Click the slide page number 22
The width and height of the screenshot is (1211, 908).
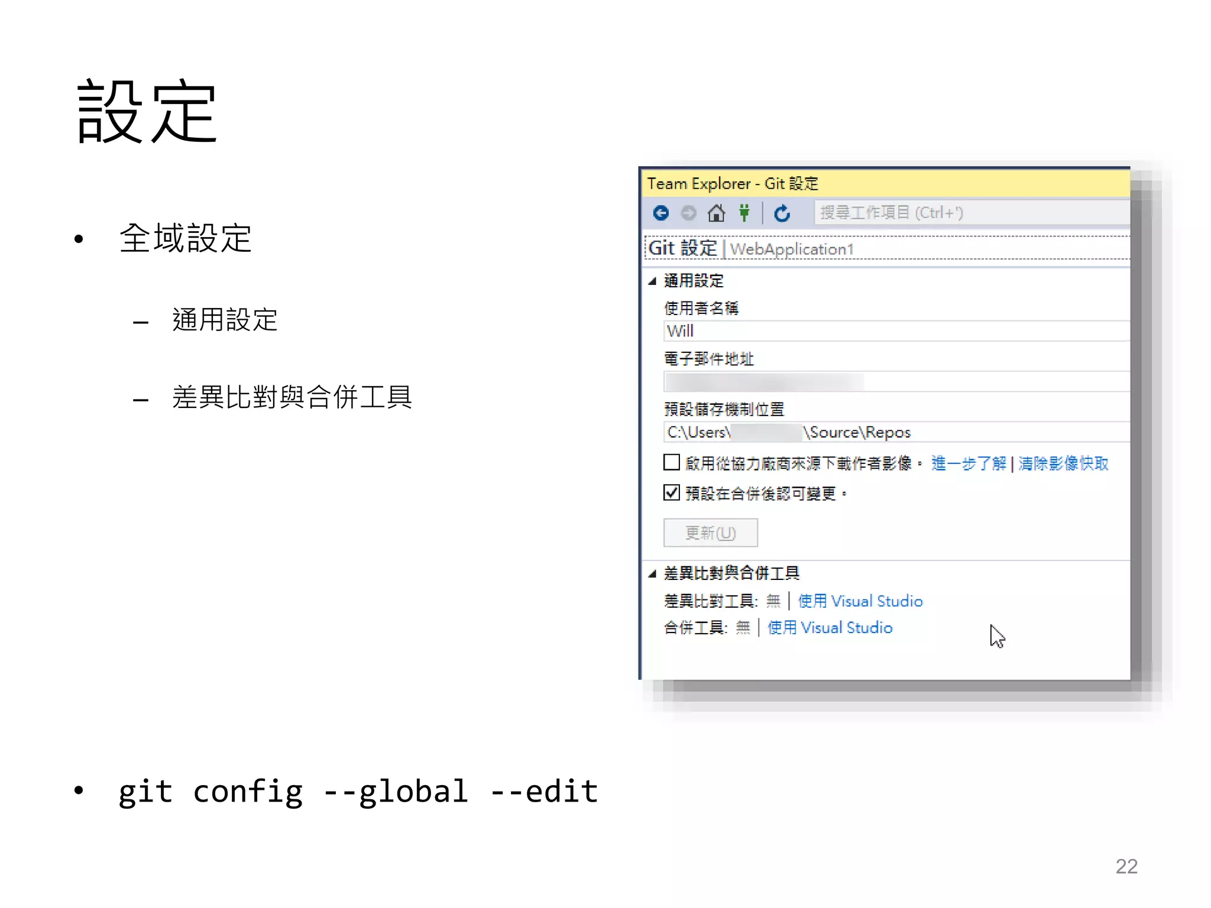point(1126,866)
